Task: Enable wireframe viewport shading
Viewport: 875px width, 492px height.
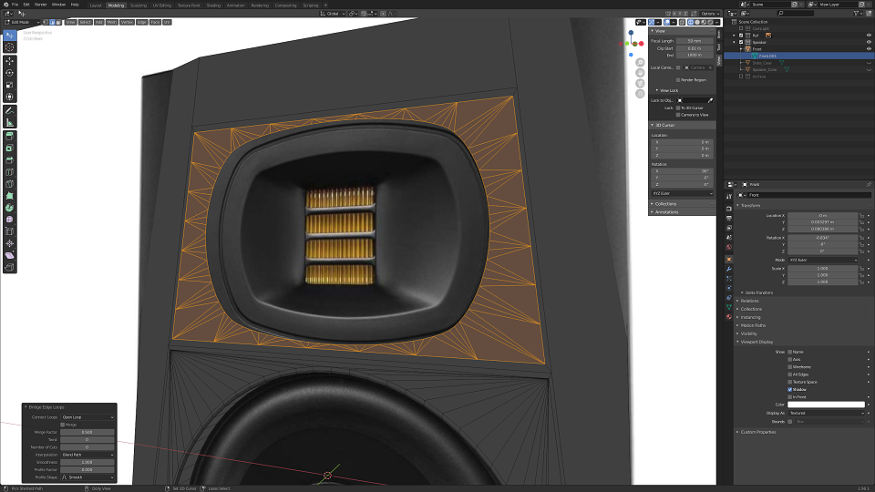Action: (691, 22)
